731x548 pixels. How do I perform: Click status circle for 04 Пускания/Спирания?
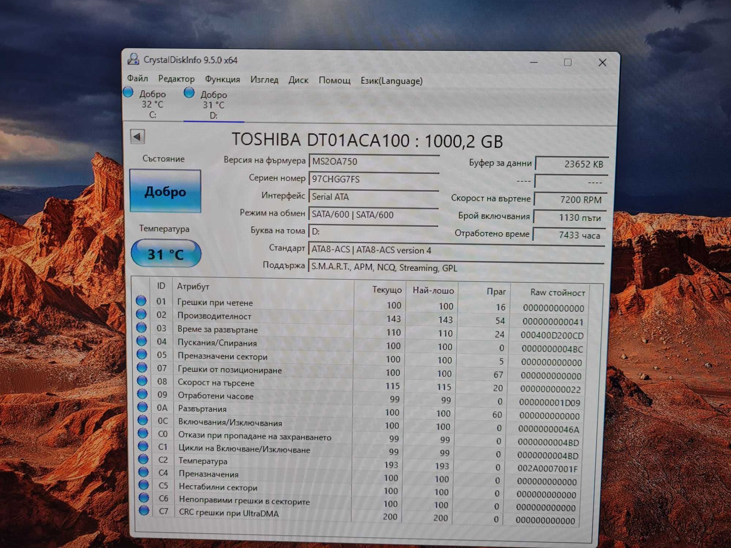(x=141, y=341)
